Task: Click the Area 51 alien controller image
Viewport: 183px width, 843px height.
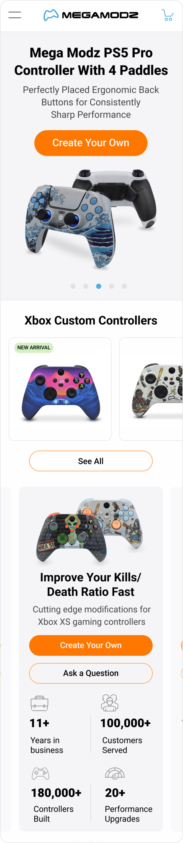Action: 72,538
